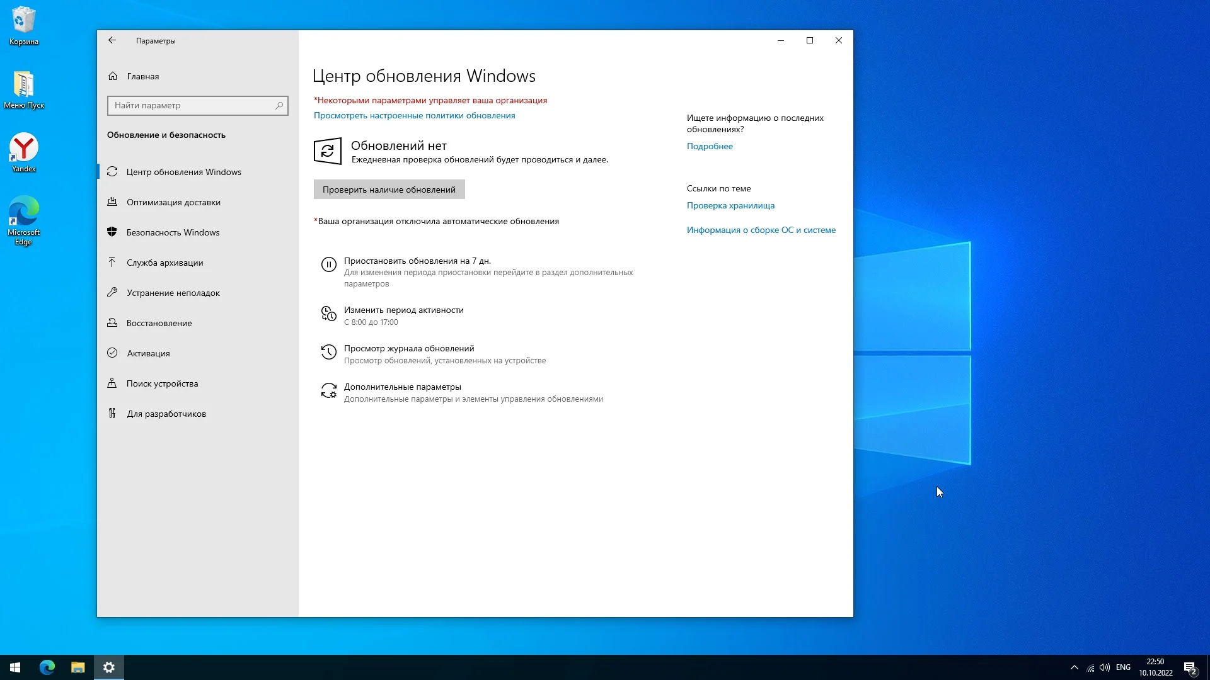Image resolution: width=1210 pixels, height=680 pixels.
Task: Click the clock icon for Изменить период активности
Action: [x=328, y=314]
